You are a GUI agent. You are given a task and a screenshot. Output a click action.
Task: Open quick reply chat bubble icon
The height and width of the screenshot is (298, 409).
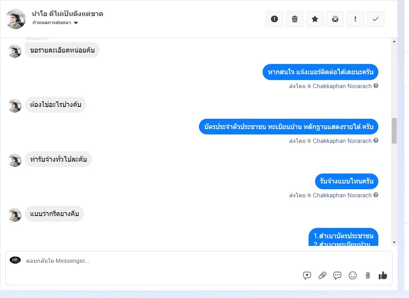point(337,275)
